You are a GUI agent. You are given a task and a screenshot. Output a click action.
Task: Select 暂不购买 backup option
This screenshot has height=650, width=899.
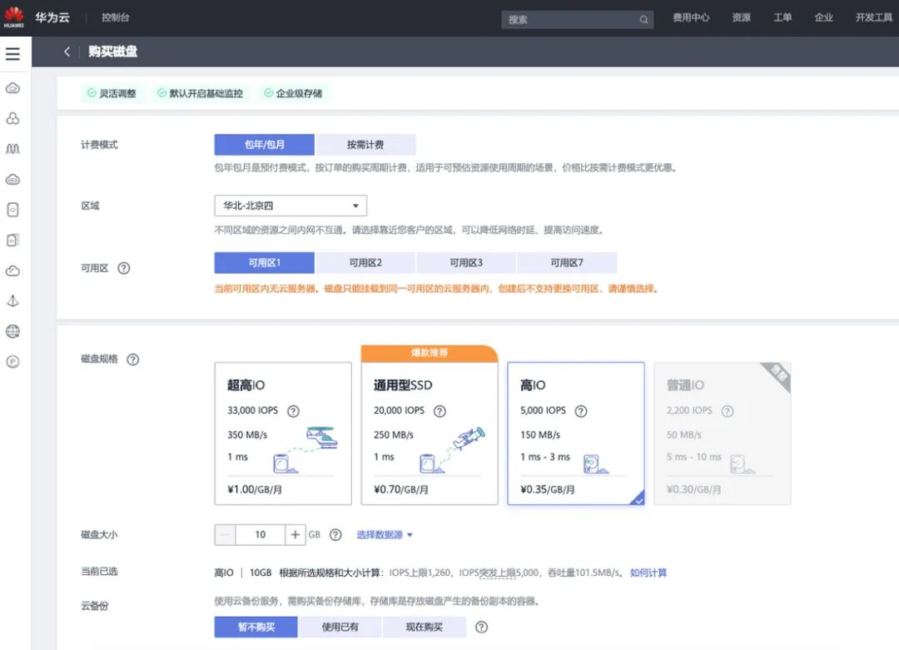tap(256, 627)
